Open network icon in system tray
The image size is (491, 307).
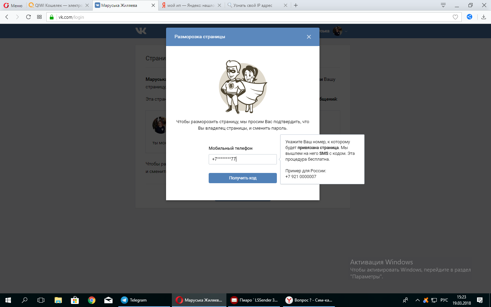434,300
